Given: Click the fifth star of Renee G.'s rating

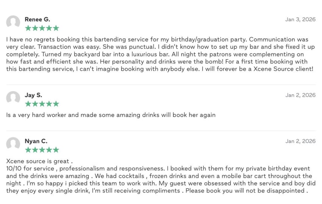Looking at the screenshot, I should [56, 28].
